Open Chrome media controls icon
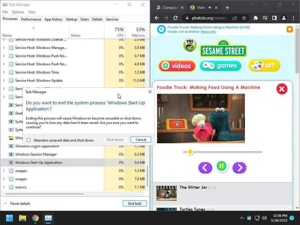 point(265,18)
